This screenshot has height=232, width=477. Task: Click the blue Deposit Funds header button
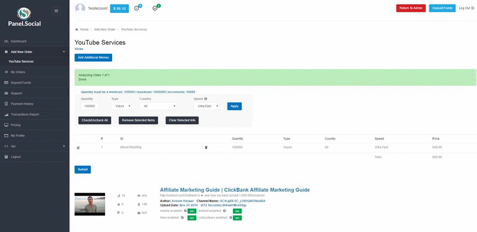[x=442, y=8]
